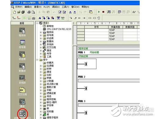This screenshot has width=155, height=119.
Task: Select the 调用子程序 tree item
Action: (x=52, y=117)
